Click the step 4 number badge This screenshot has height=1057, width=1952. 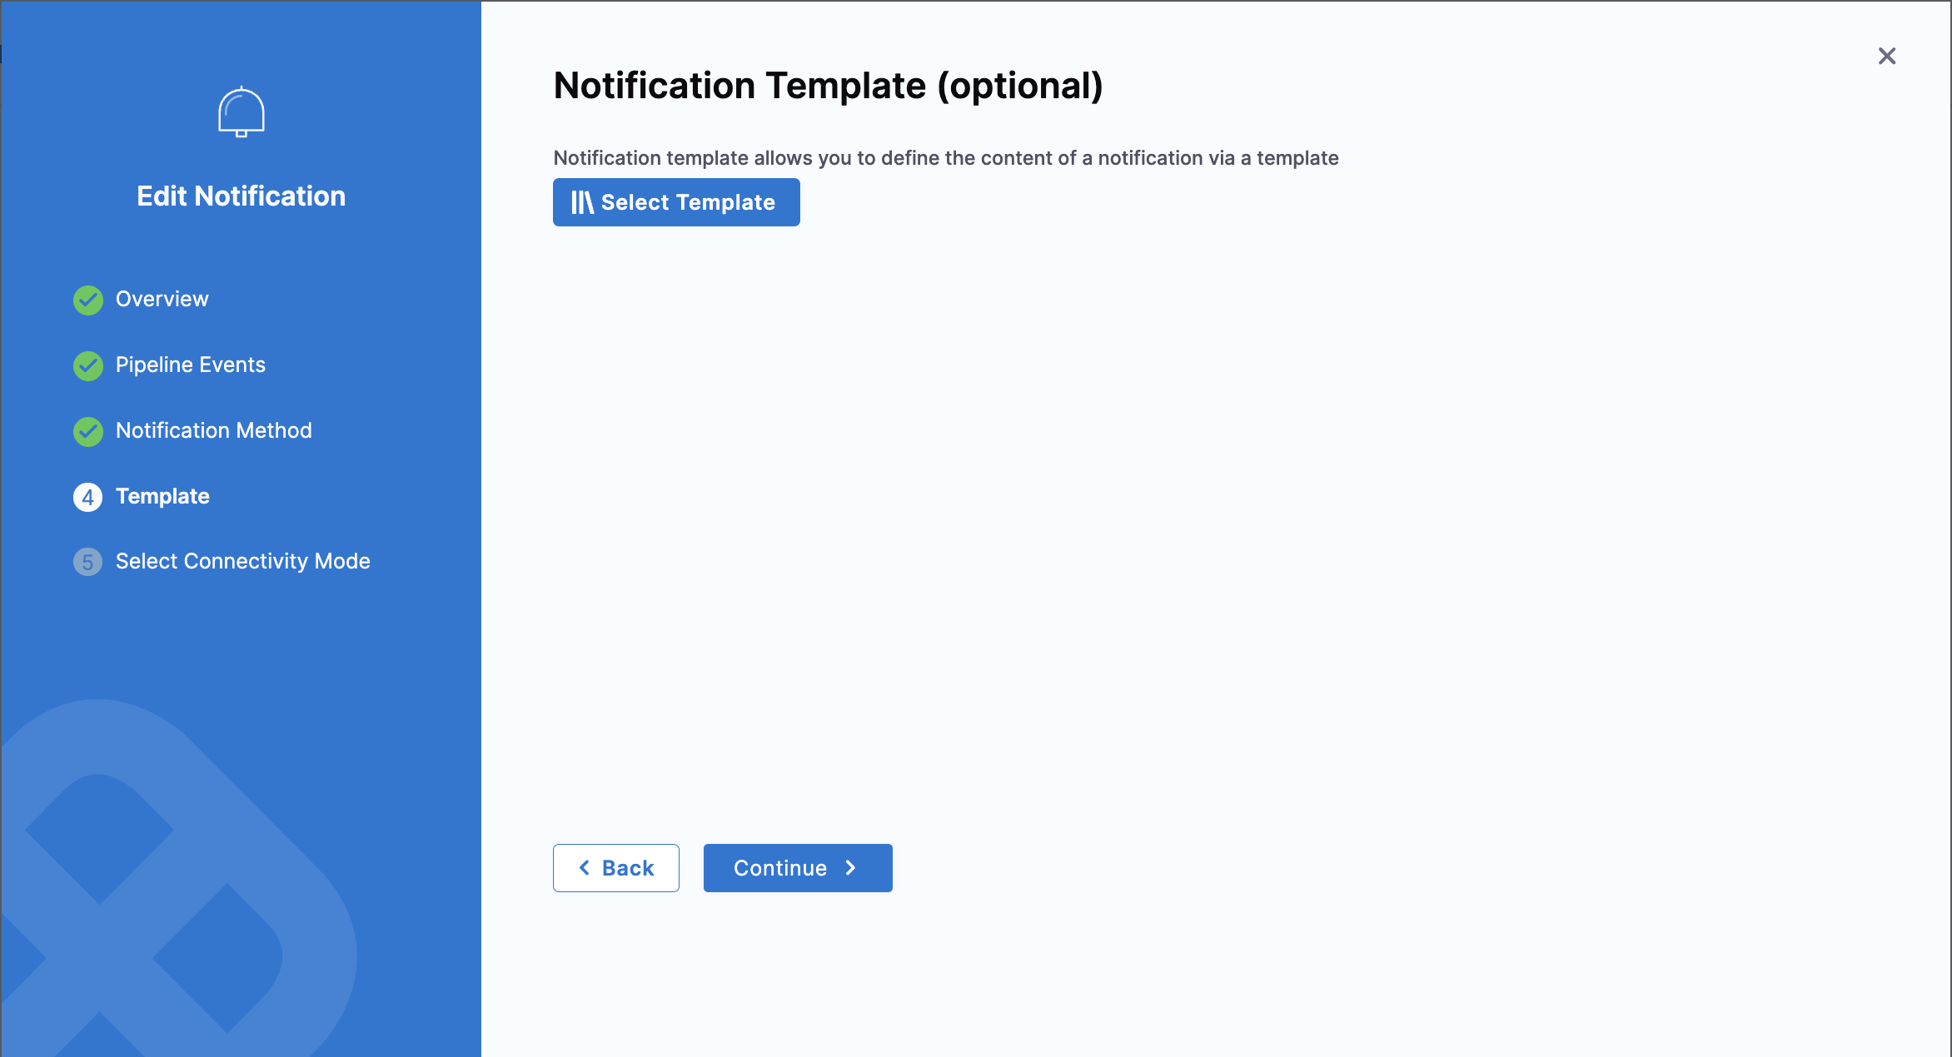pos(88,497)
